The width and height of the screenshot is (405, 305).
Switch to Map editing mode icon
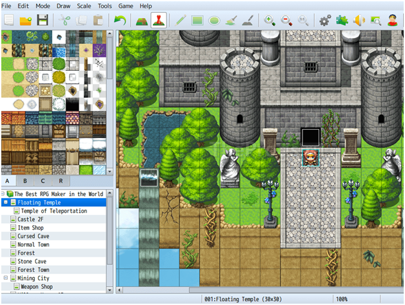tap(142, 21)
